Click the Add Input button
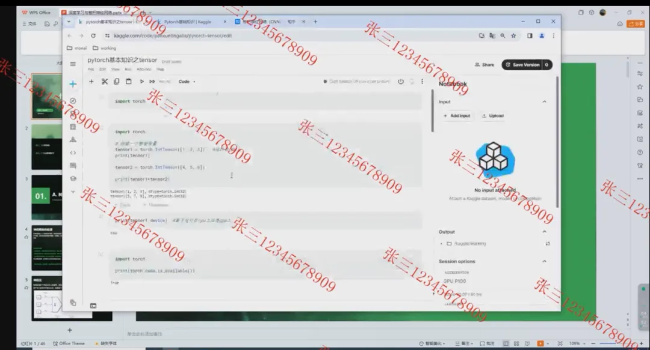 457,116
